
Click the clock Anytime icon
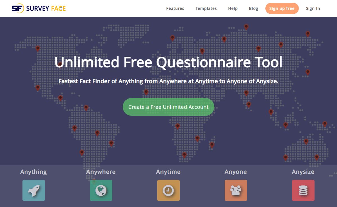168,190
